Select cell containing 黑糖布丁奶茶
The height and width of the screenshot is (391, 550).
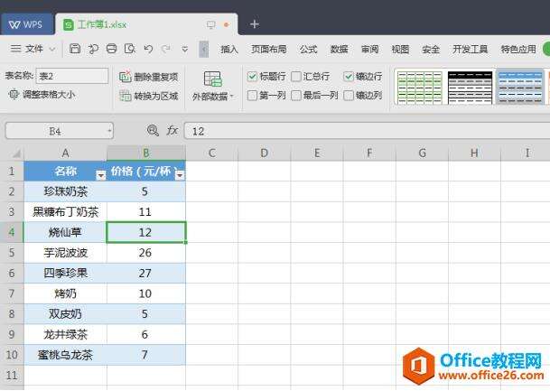click(x=65, y=212)
